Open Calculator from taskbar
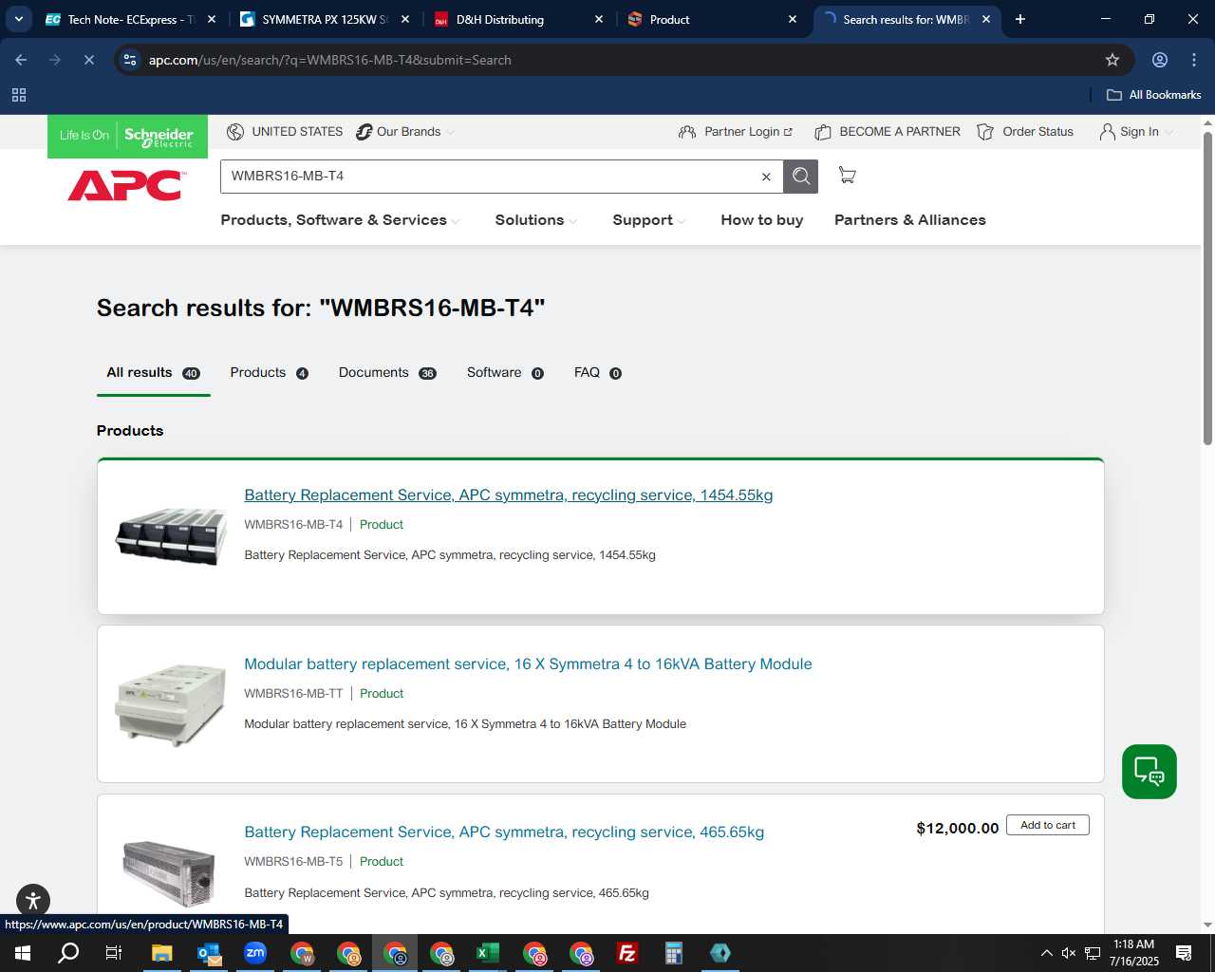This screenshot has width=1215, height=972. tap(673, 953)
